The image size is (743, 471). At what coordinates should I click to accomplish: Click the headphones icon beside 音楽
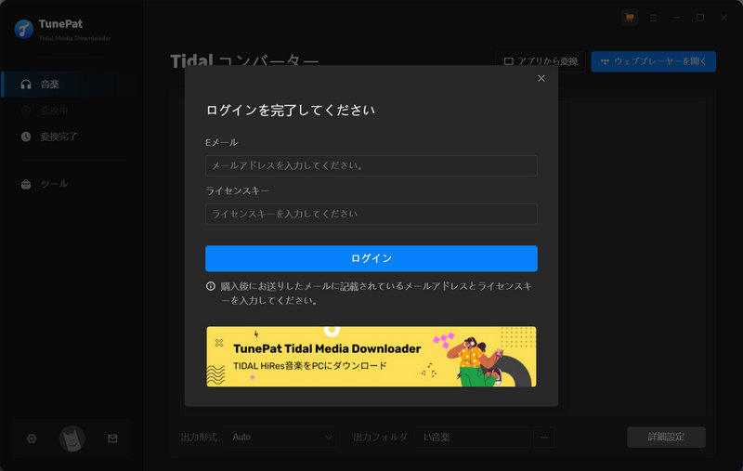pyautogui.click(x=26, y=85)
